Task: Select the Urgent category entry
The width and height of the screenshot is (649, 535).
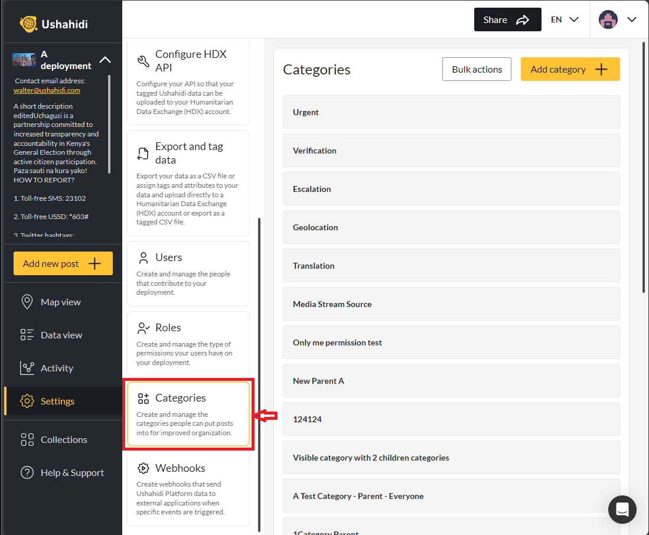Action: pos(451,112)
